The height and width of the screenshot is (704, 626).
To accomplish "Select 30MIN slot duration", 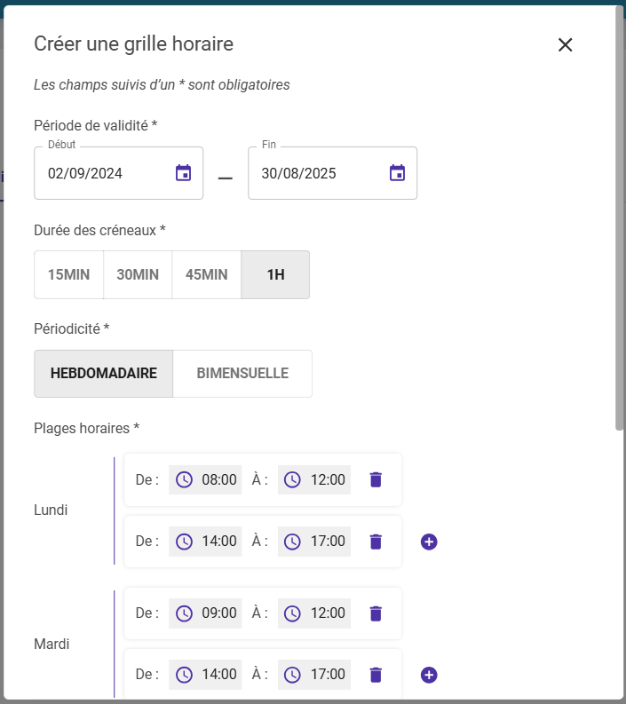I will (138, 274).
